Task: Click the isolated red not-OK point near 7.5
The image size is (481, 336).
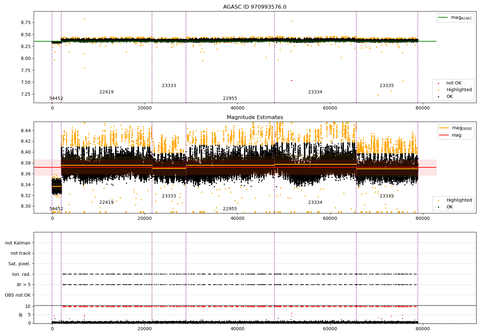Action: [x=291, y=80]
